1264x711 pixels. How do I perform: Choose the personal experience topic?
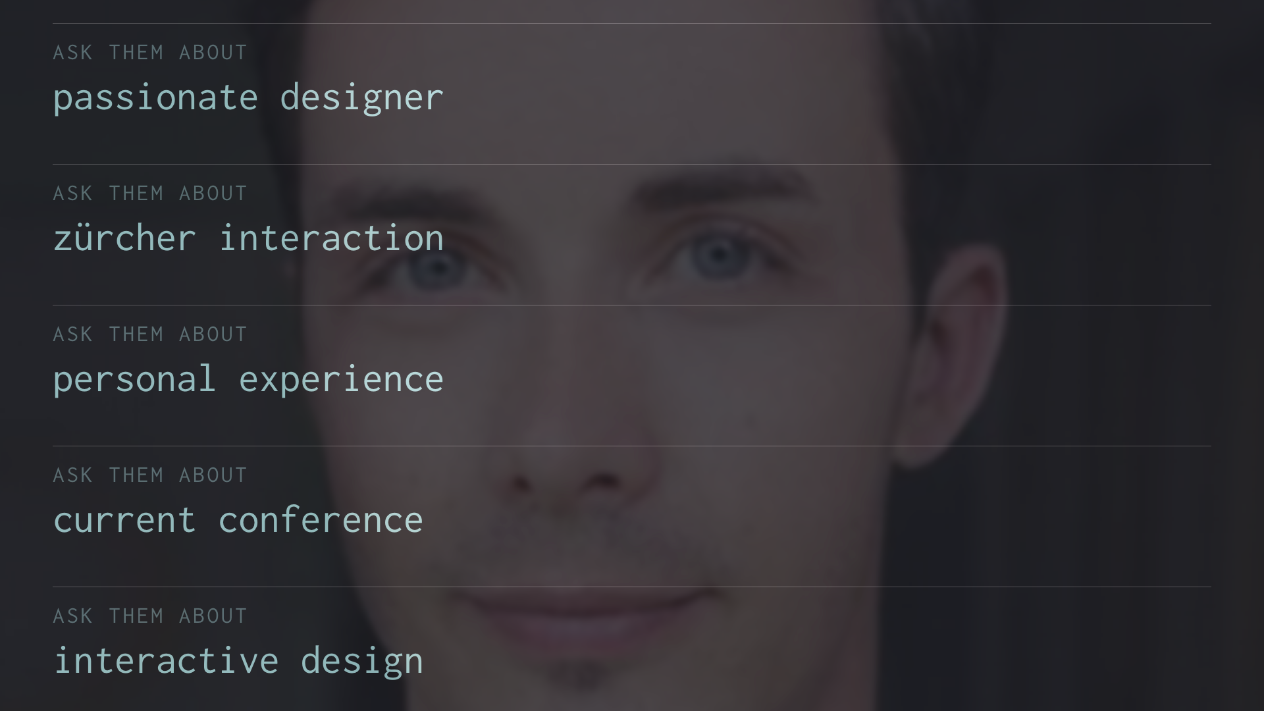pyautogui.click(x=248, y=380)
